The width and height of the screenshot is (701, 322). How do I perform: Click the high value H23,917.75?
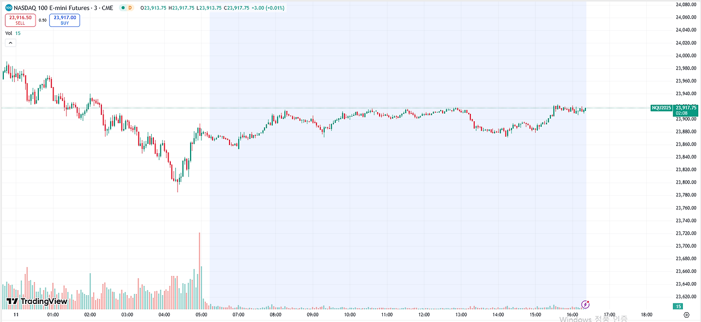click(181, 8)
